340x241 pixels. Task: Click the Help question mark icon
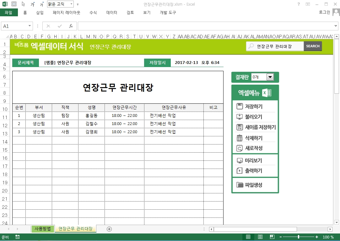tap(299, 4)
